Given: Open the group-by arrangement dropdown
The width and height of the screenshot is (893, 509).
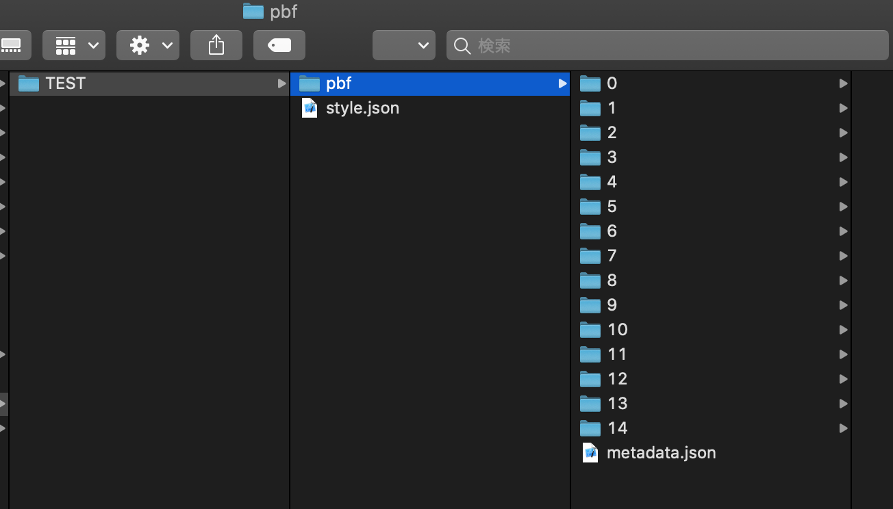Looking at the screenshot, I should point(74,45).
